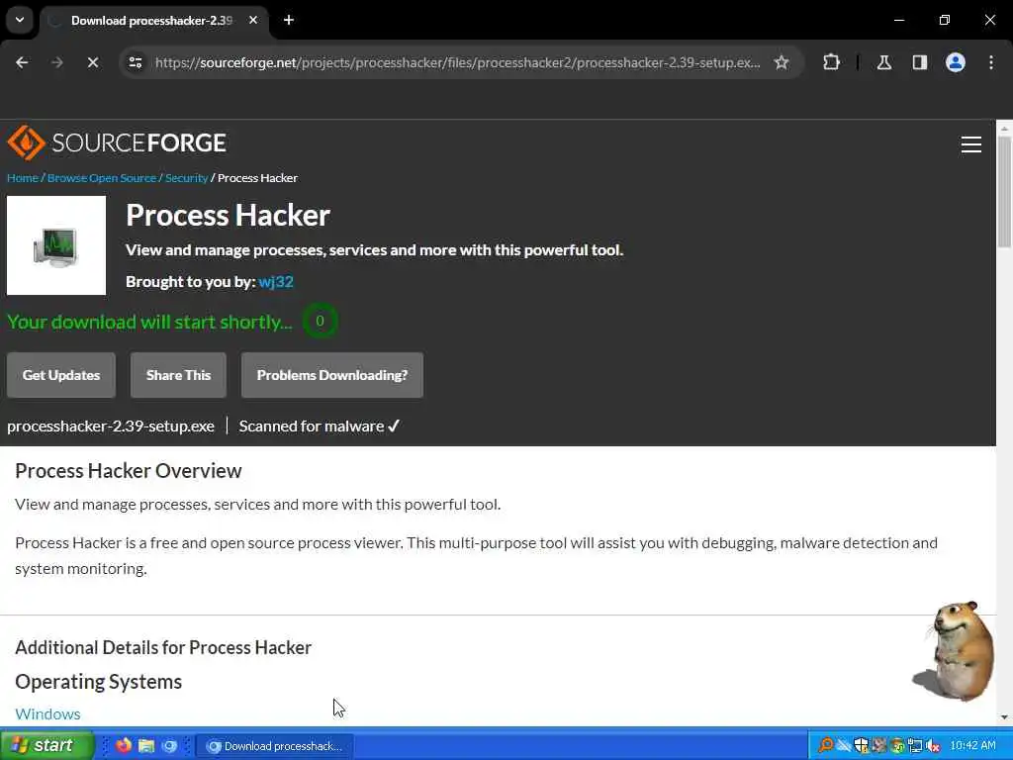Viewport: 1013px width, 760px height.
Task: Launch Firefox from the quick launch bar
Action: tap(123, 746)
